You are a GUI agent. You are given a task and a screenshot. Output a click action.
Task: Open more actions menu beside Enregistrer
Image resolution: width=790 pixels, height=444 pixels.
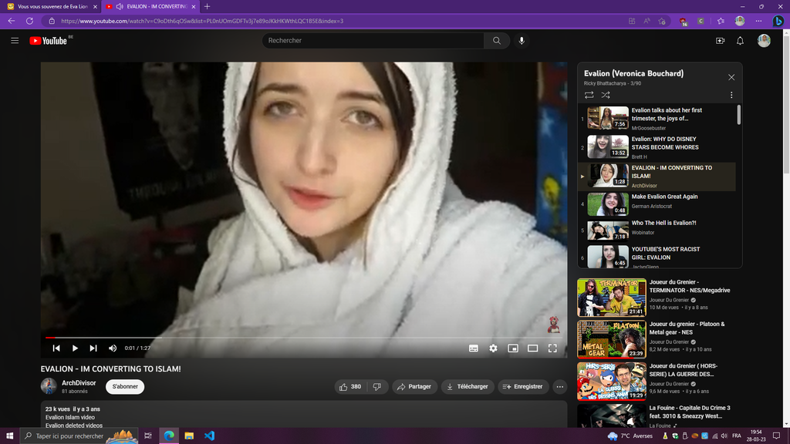[560, 387]
